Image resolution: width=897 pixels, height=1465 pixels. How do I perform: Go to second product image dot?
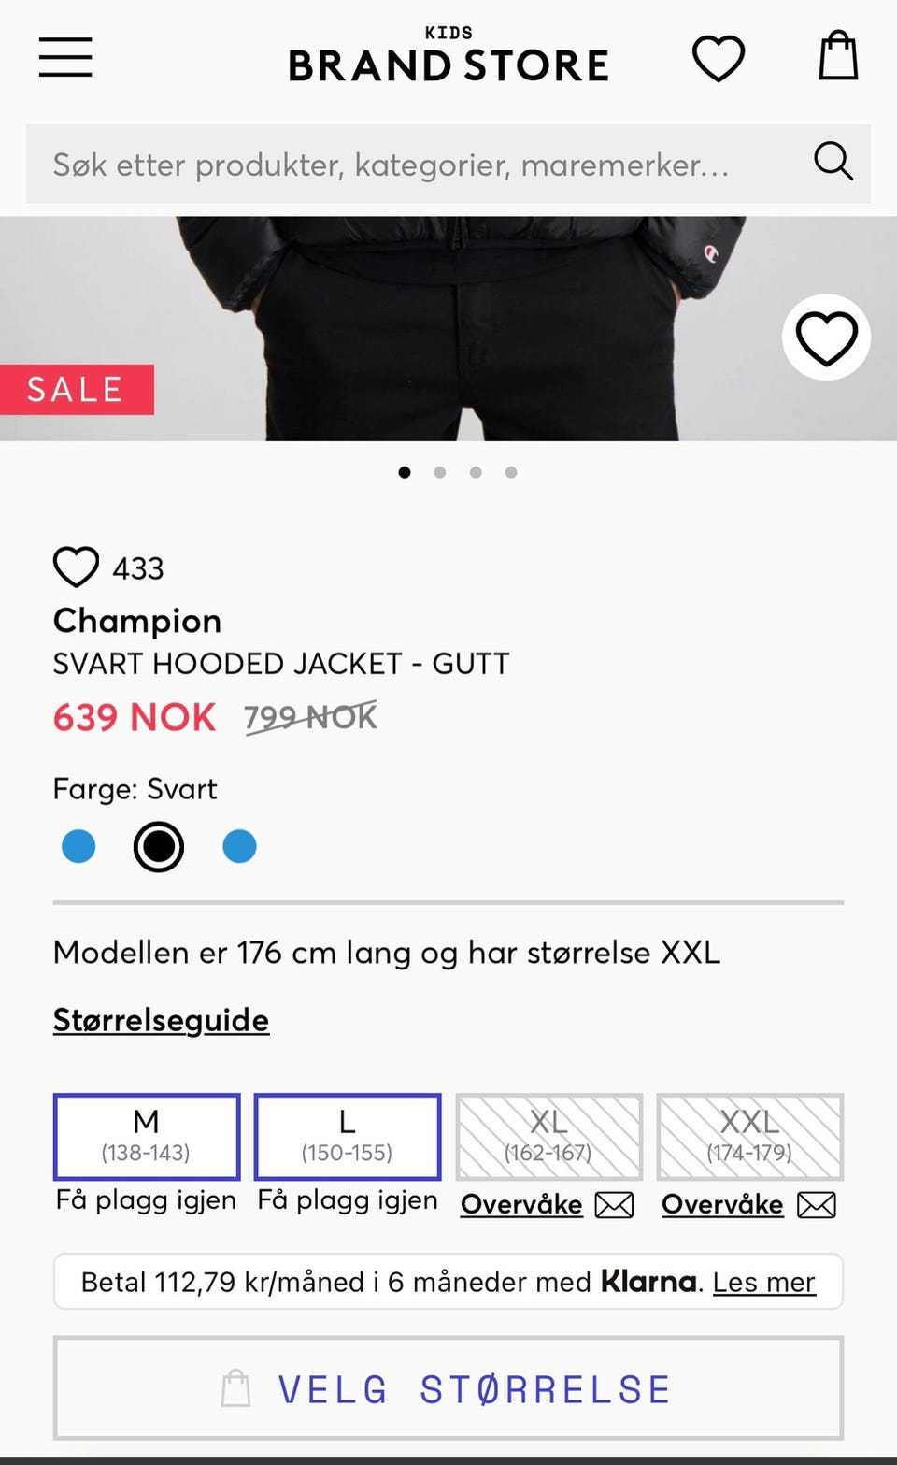(x=439, y=472)
